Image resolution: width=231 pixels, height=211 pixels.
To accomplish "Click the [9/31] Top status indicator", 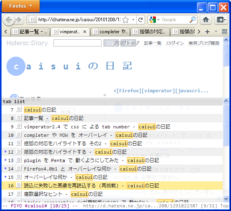I will pos(215,206).
